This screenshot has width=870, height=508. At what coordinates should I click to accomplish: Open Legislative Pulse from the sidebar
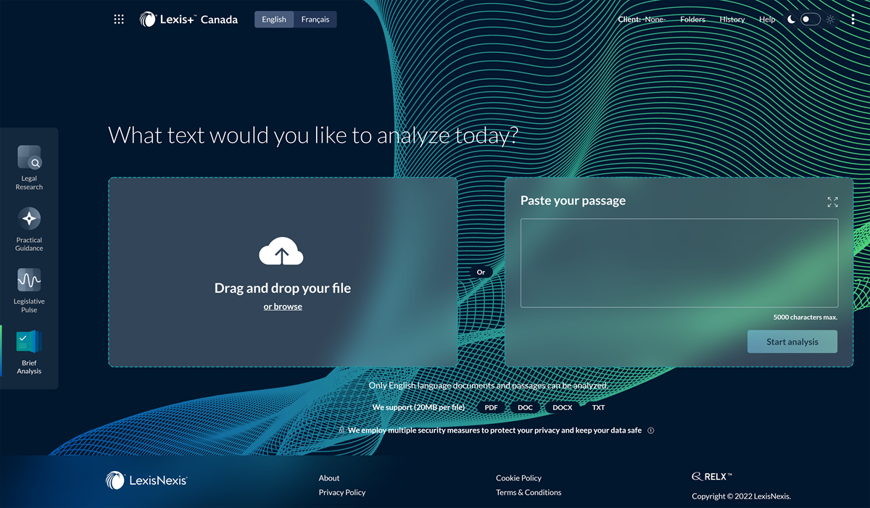29,291
